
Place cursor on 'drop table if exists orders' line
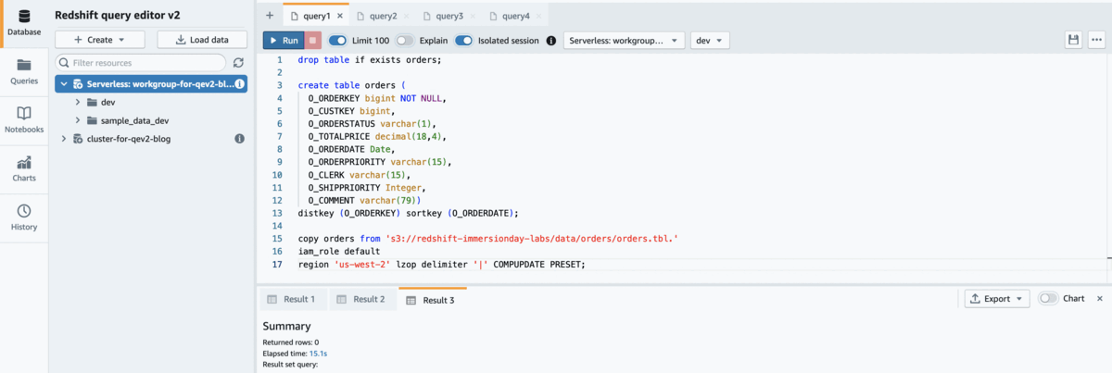(370, 59)
